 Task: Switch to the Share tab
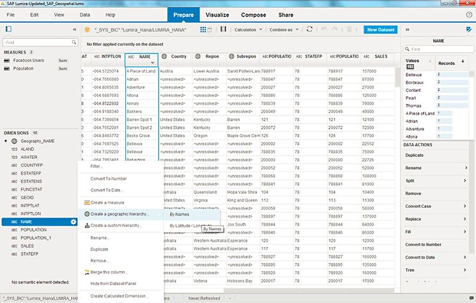pos(286,15)
